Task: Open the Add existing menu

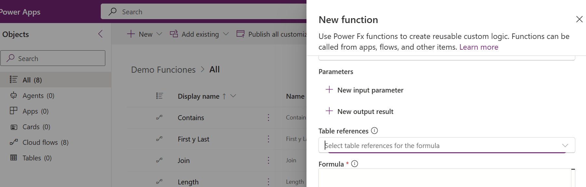Action: click(x=199, y=34)
